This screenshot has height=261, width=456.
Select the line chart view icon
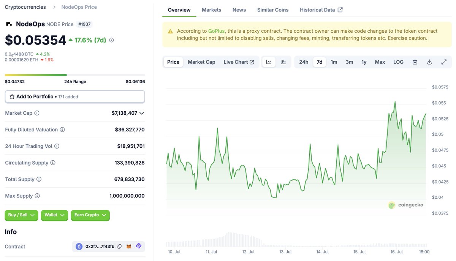(269, 62)
